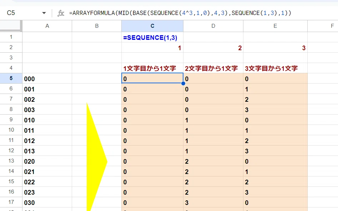
Task: Click cell E16 in row 16
Action: (x=275, y=192)
